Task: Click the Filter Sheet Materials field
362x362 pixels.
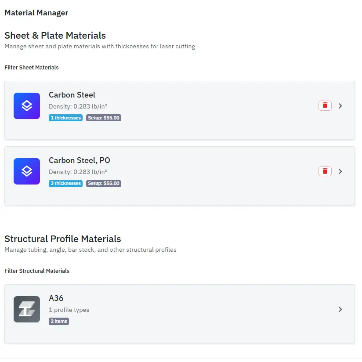Action: [31, 67]
